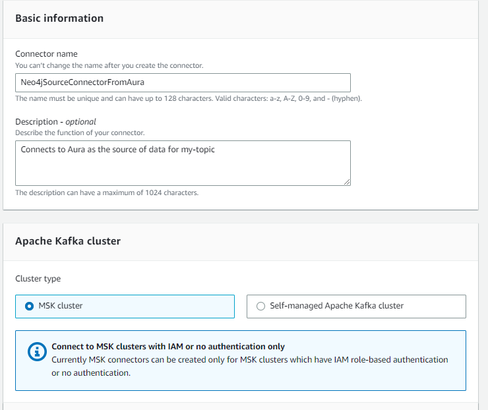Click the 1024 characters maximum description hint
488x410 pixels.
(107, 193)
